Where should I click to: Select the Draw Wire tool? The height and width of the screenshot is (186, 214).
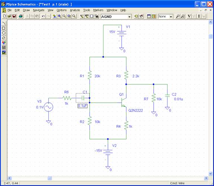click(82, 16)
